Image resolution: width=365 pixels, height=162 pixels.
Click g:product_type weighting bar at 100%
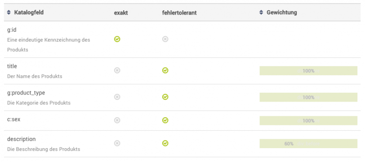coord(308,97)
